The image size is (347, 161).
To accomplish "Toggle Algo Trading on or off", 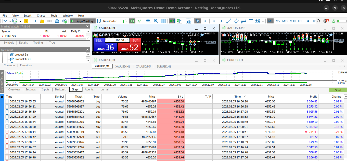I will (82, 21).
